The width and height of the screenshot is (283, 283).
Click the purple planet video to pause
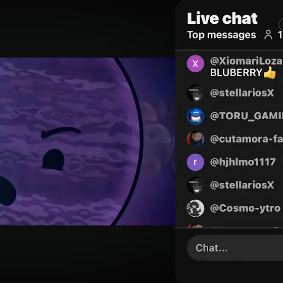tap(87, 141)
